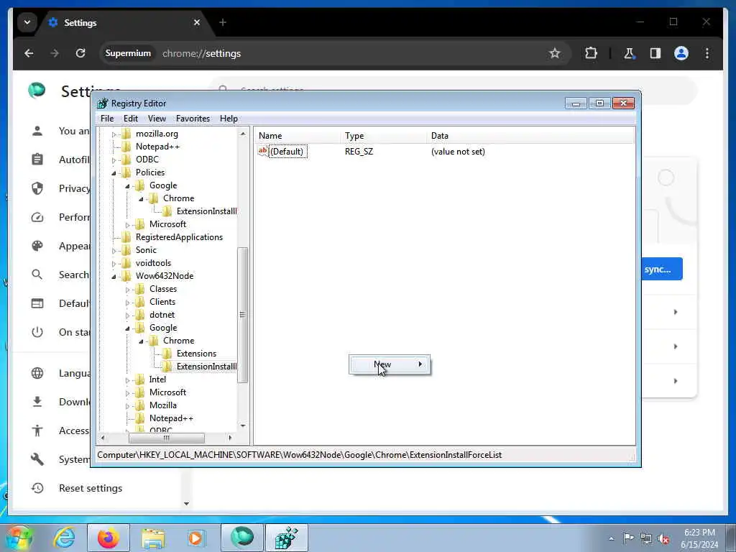This screenshot has height=552, width=736.
Task: Open the Edit menu in Registry Editor
Action: 131,119
